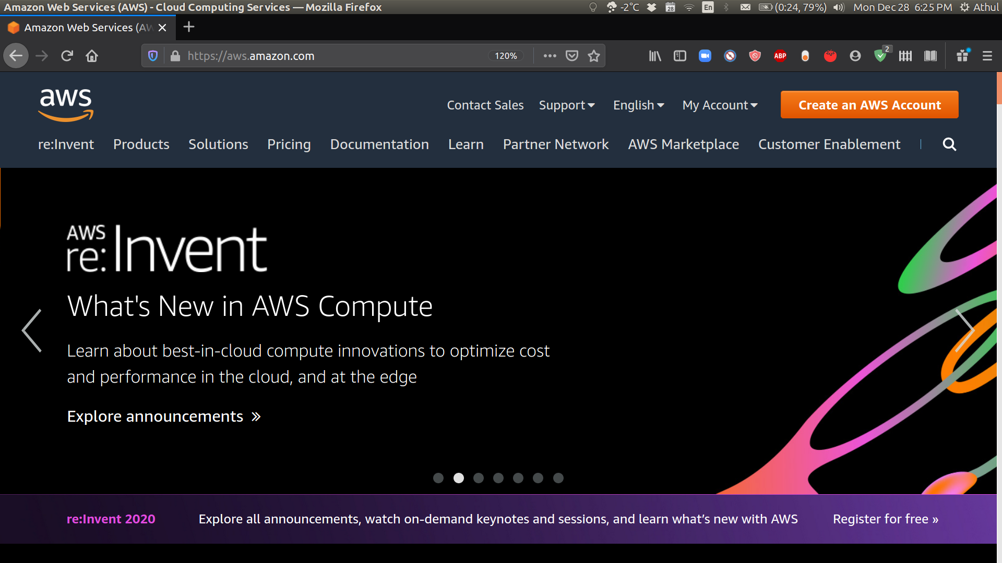1002x563 pixels.
Task: Open Customer Enablement menu
Action: pyautogui.click(x=829, y=144)
